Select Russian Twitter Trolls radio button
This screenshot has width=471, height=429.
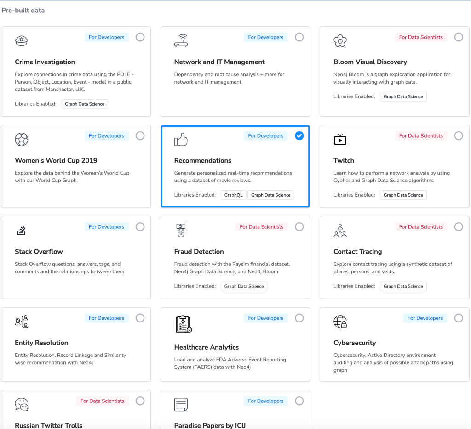click(140, 401)
